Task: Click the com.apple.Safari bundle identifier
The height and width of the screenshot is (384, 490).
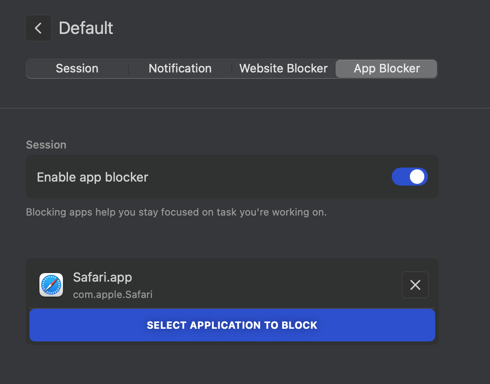Action: point(112,294)
